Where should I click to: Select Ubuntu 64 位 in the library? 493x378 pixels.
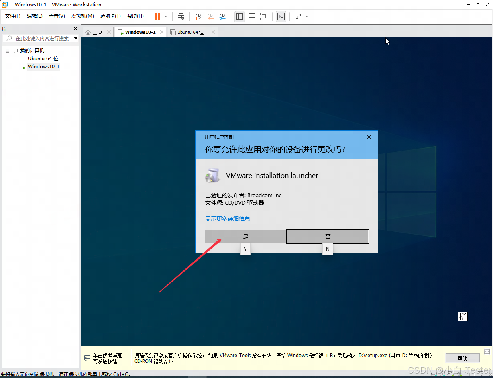(43, 59)
